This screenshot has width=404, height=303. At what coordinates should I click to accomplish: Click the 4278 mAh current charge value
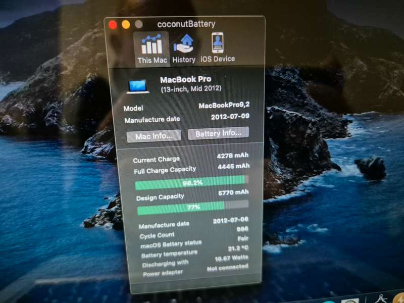coord(233,156)
